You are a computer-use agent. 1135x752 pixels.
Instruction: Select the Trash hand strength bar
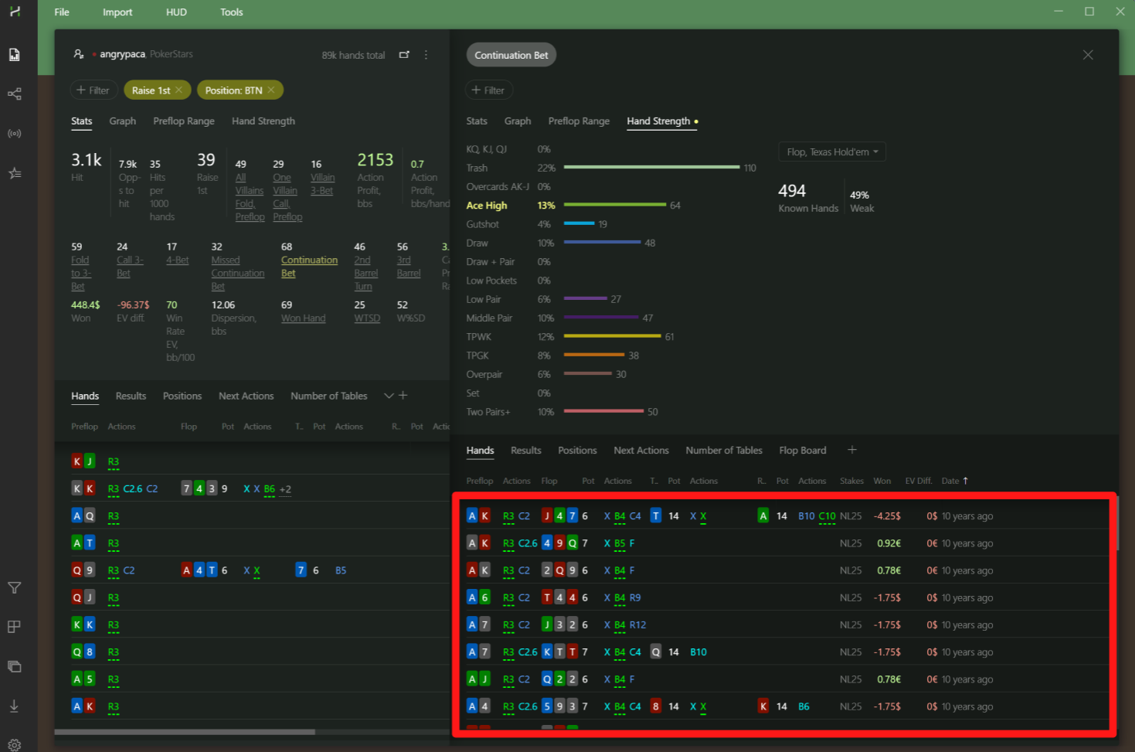coord(651,168)
